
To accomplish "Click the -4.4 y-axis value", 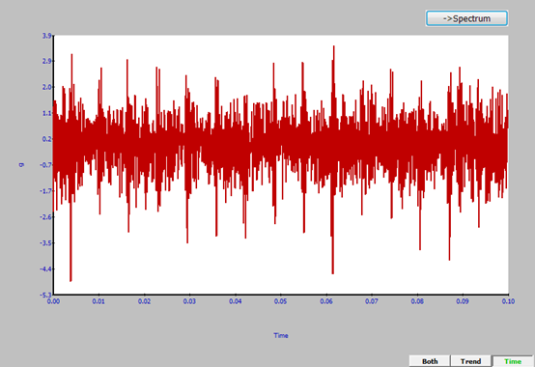I will 46,268.
